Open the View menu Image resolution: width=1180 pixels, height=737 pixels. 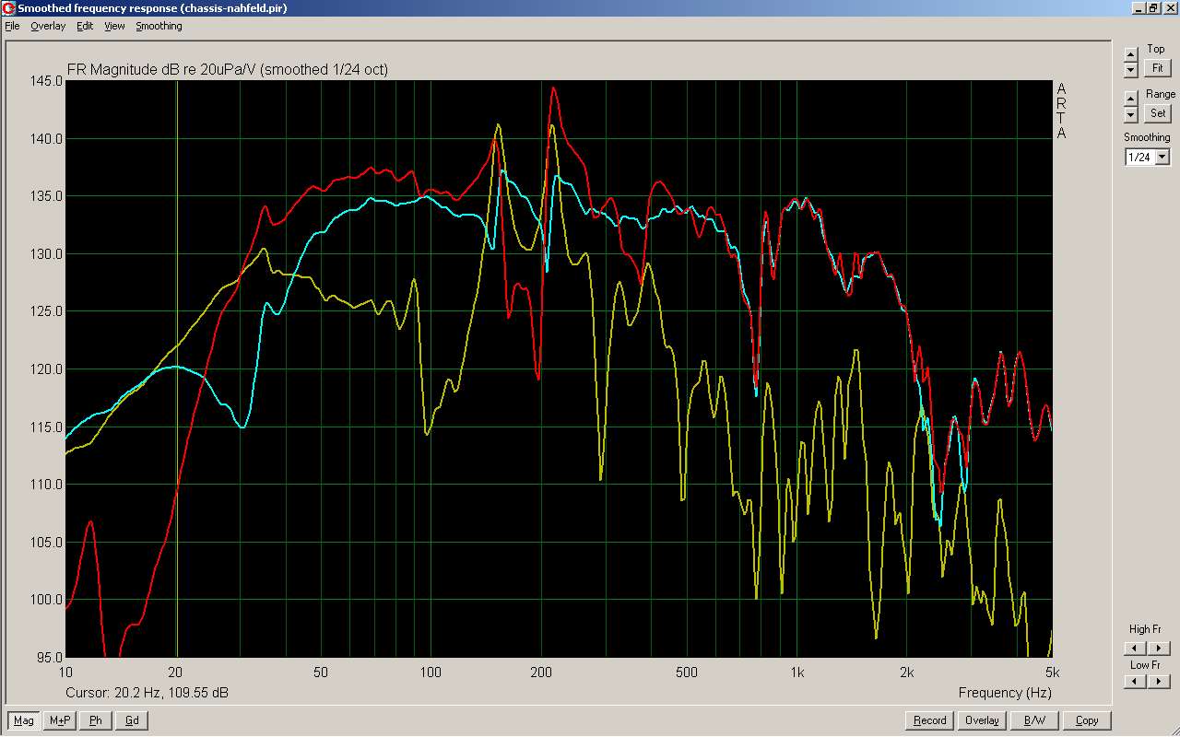click(114, 26)
